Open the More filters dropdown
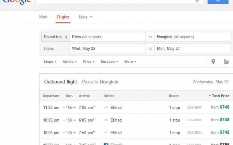Image resolution: width=233 pixels, height=145 pixels. (130, 62)
